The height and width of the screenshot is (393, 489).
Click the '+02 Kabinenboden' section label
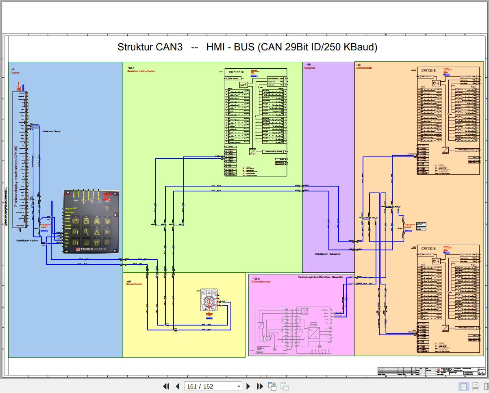pos(135,283)
